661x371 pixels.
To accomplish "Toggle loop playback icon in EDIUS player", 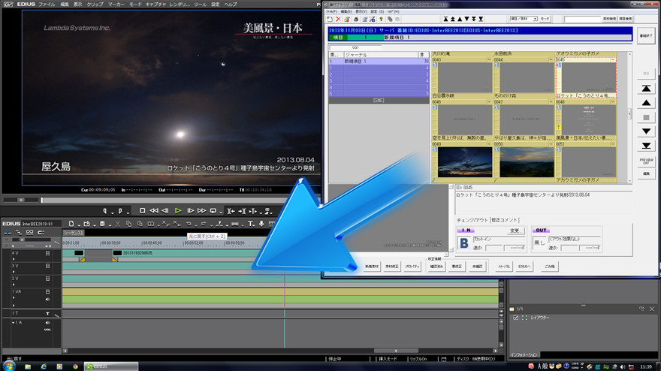I will coord(213,211).
